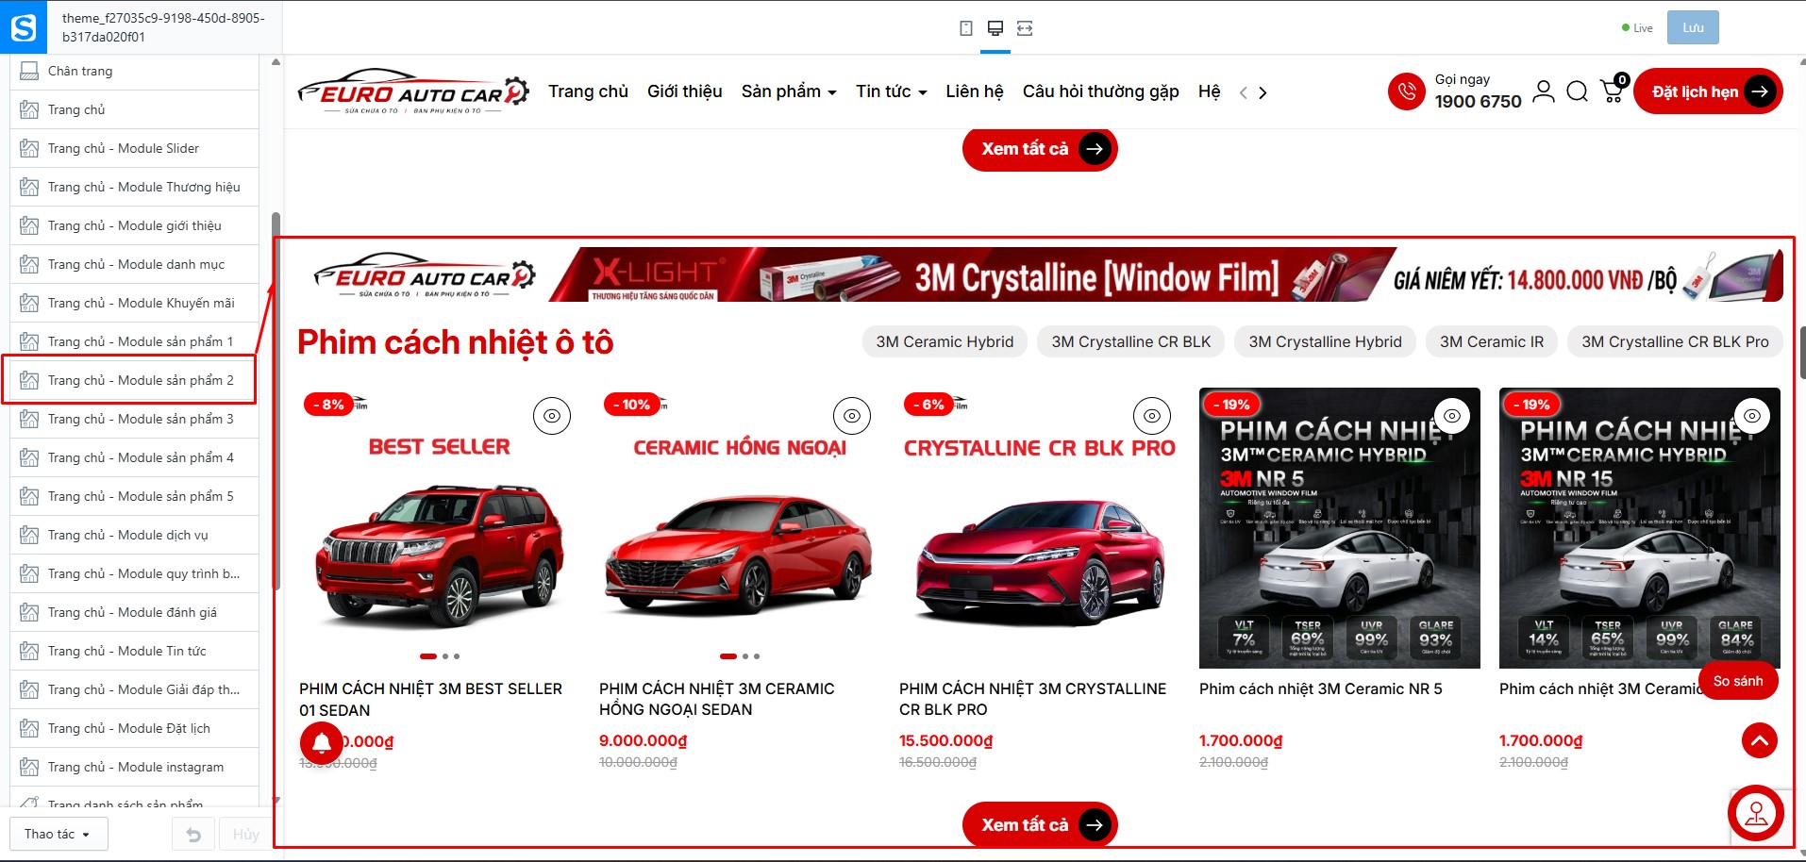This screenshot has height=862, width=1806.
Task: Click the Lưu save button
Action: coord(1693,28)
